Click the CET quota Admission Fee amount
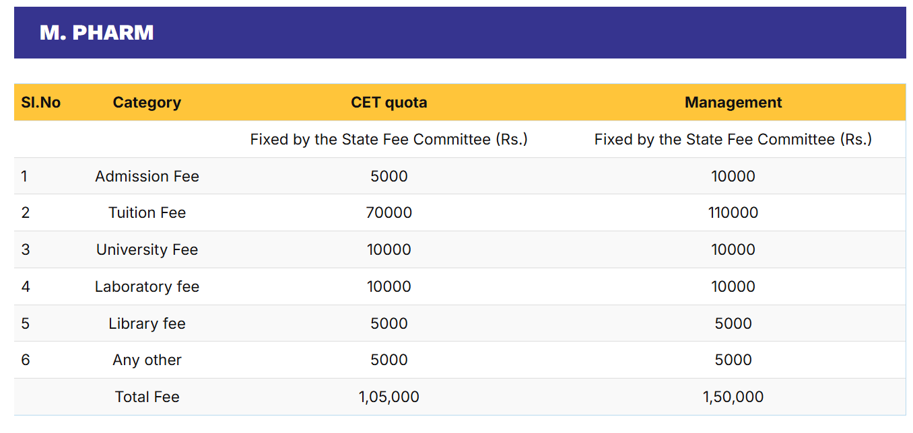Screen dimensions: 913x433 (x=388, y=176)
